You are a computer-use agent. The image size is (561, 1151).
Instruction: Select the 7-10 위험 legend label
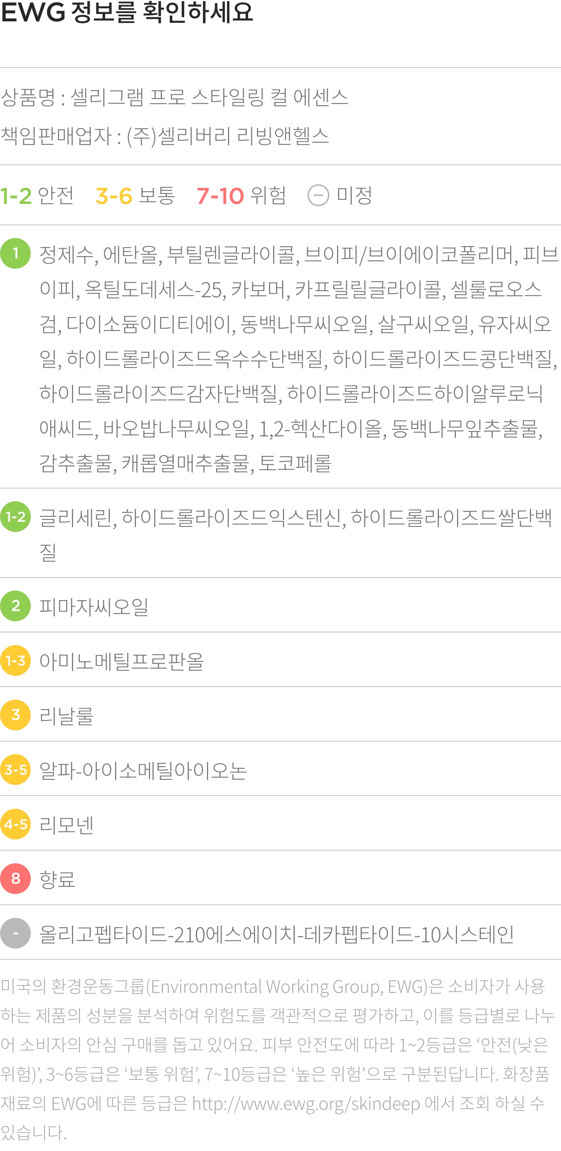[x=241, y=195]
